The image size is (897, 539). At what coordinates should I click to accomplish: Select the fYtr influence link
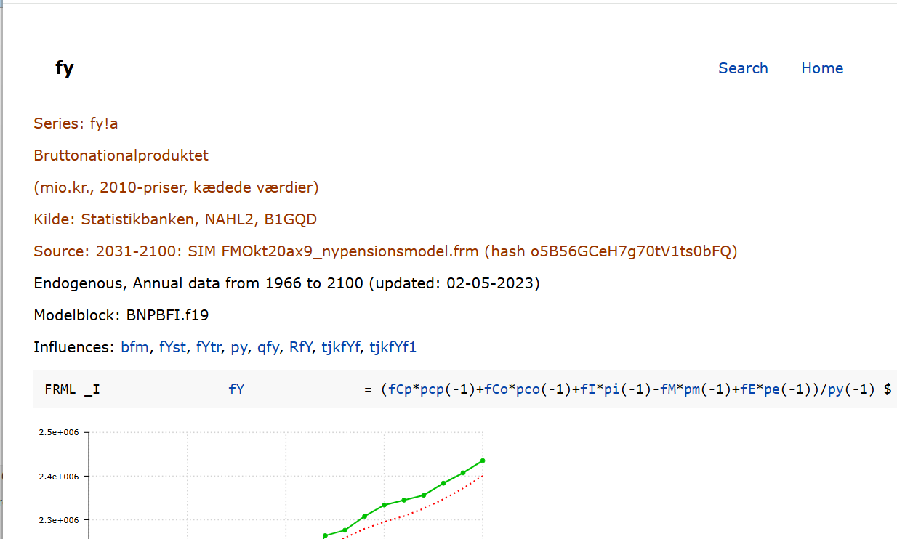[x=209, y=347]
